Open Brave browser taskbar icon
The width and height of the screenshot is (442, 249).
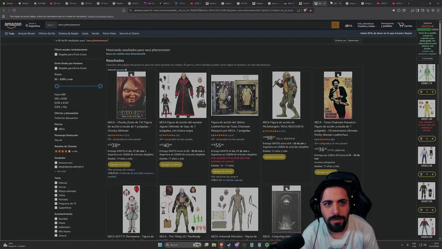221,245
